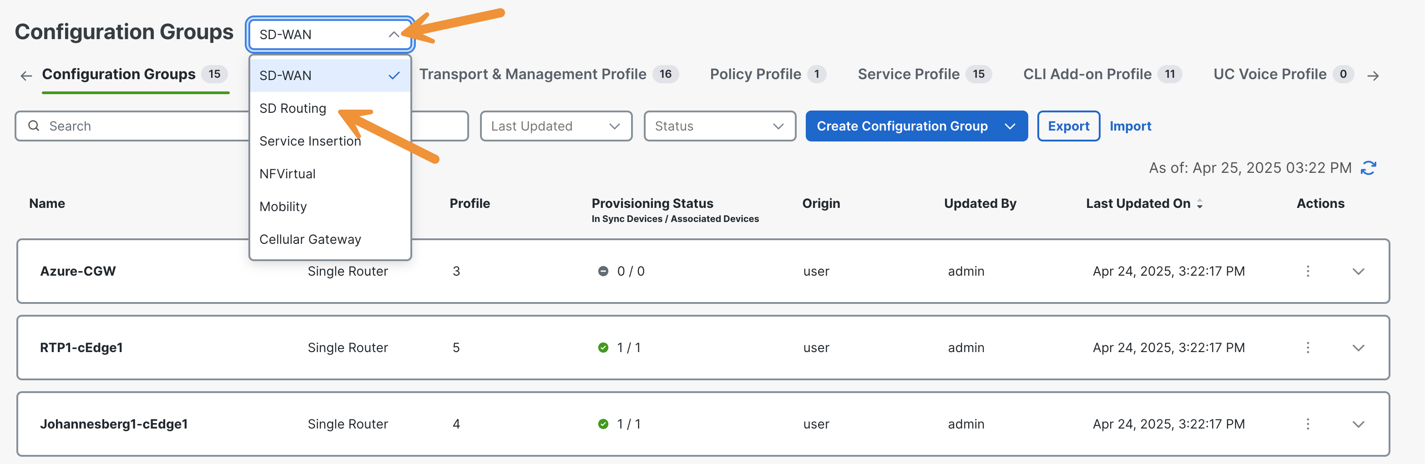This screenshot has height=464, width=1425.
Task: Click the Azure-CGW group name
Action: [x=78, y=271]
